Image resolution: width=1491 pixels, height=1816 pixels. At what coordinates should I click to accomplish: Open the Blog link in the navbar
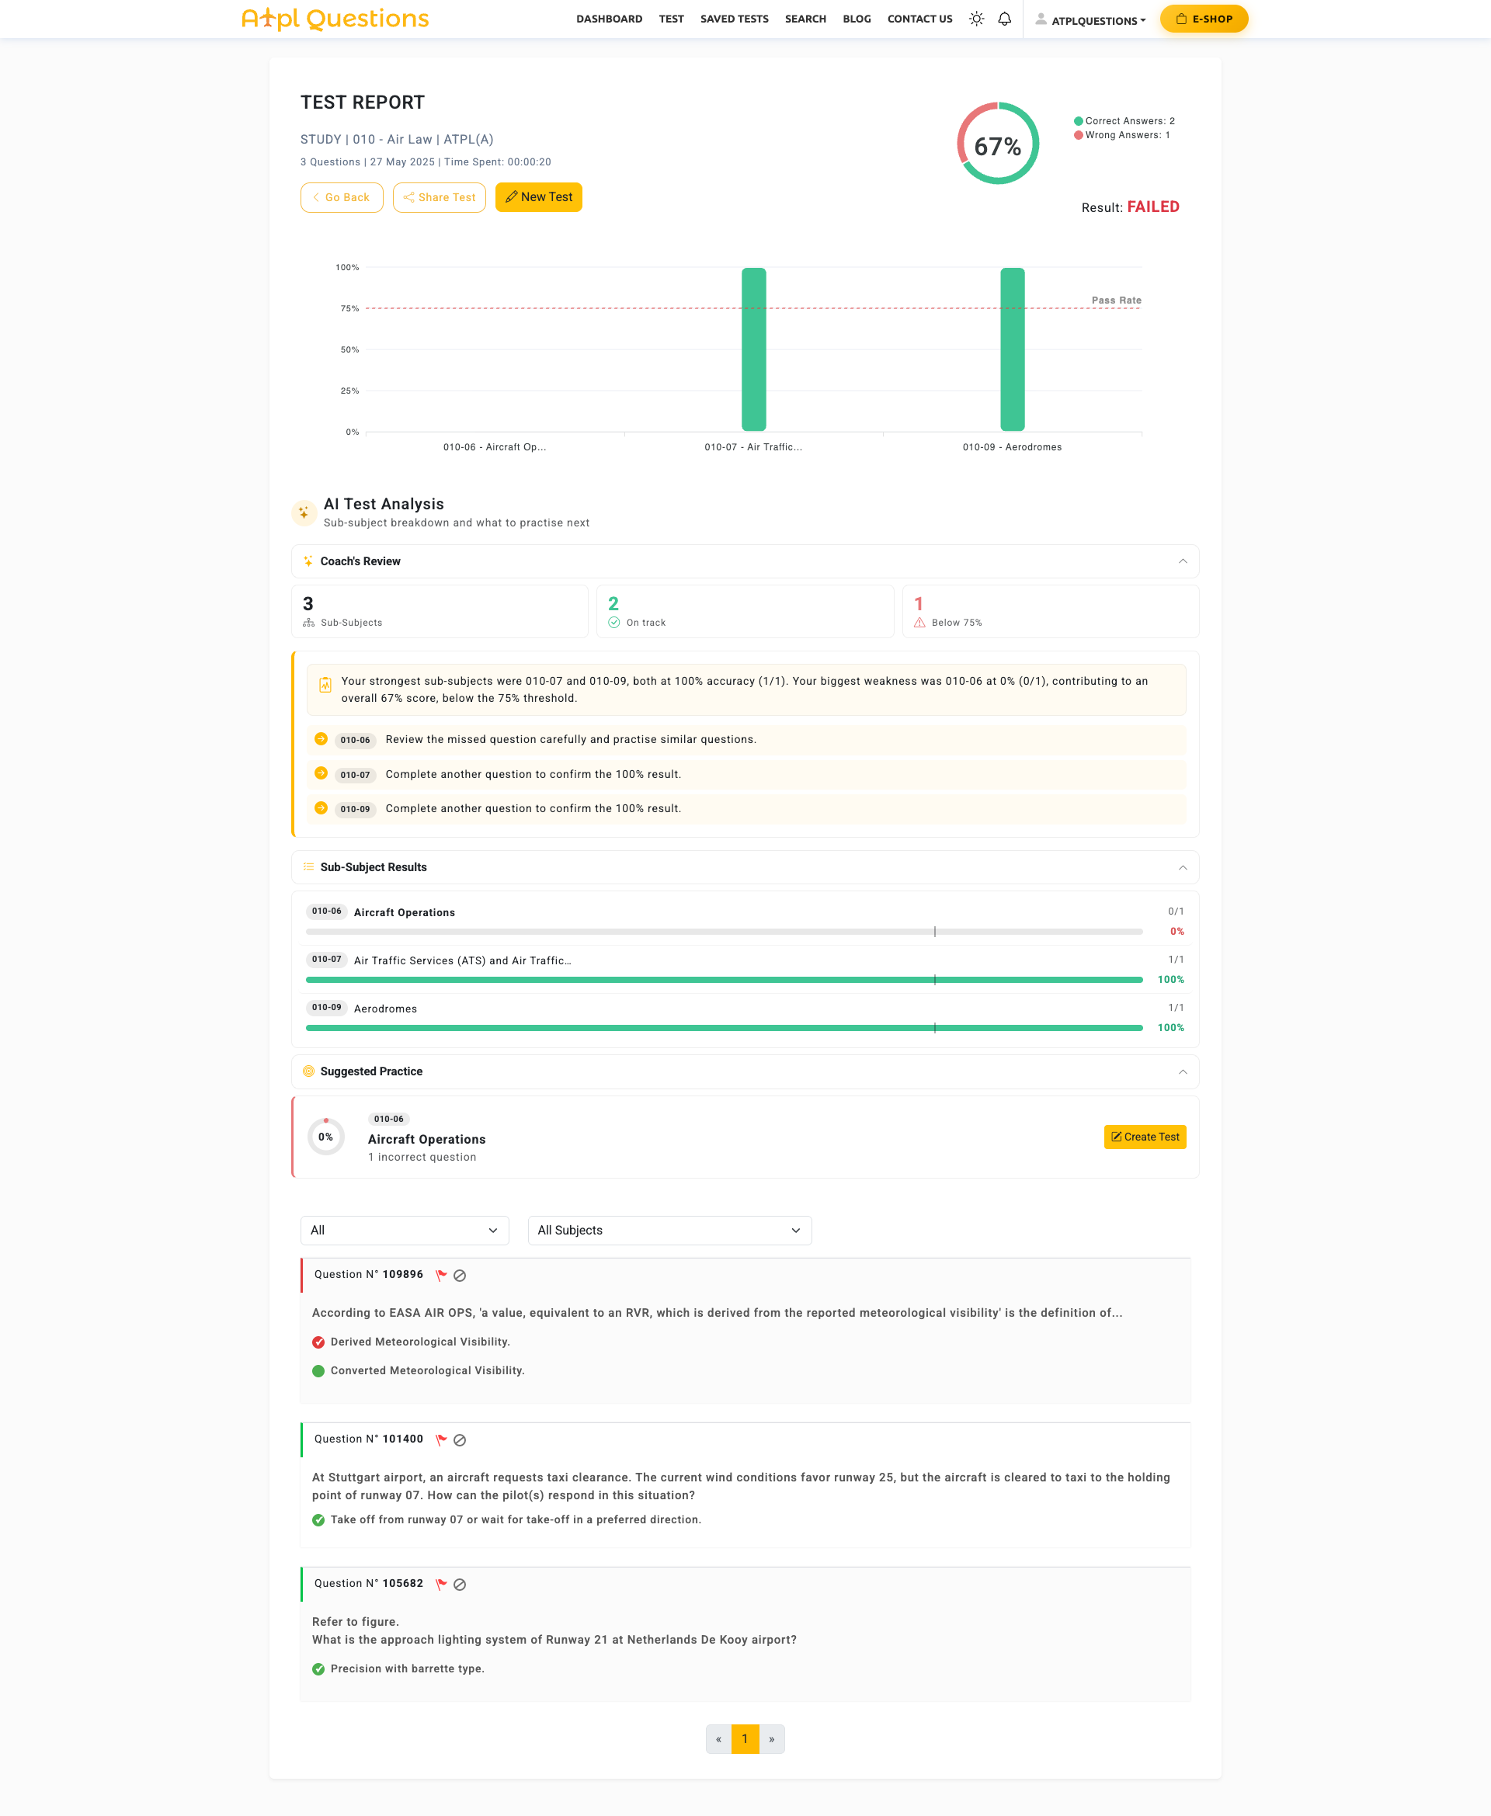pyautogui.click(x=857, y=19)
